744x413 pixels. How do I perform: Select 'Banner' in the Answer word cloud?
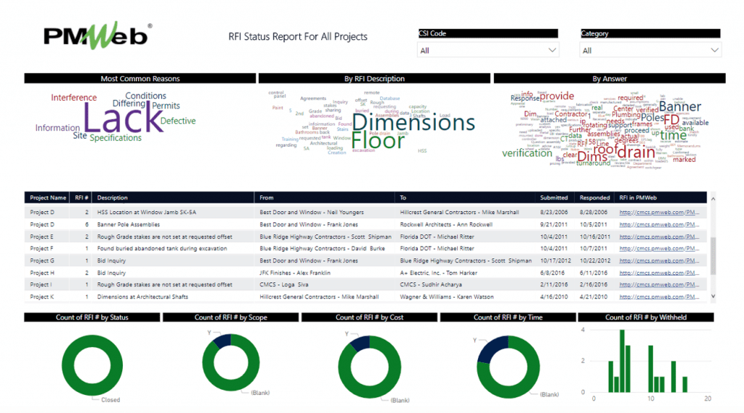click(680, 106)
